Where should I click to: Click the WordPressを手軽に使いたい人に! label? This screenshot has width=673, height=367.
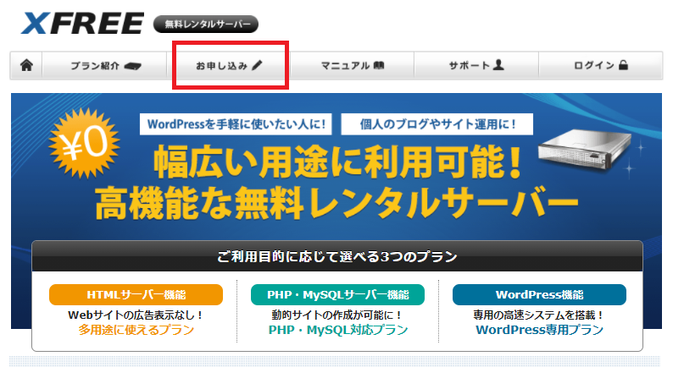coord(236,124)
